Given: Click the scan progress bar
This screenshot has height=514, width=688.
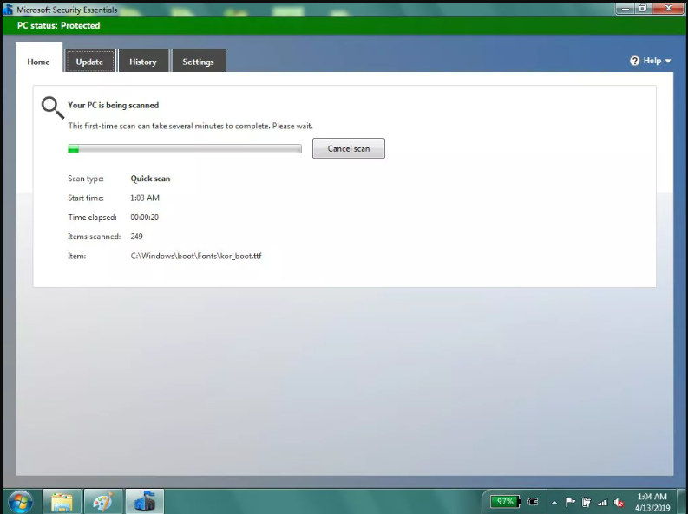Looking at the screenshot, I should coord(185,149).
